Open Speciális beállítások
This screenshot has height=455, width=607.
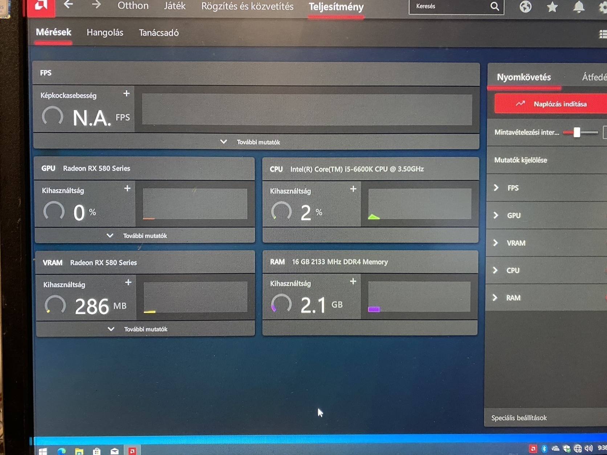coord(519,418)
